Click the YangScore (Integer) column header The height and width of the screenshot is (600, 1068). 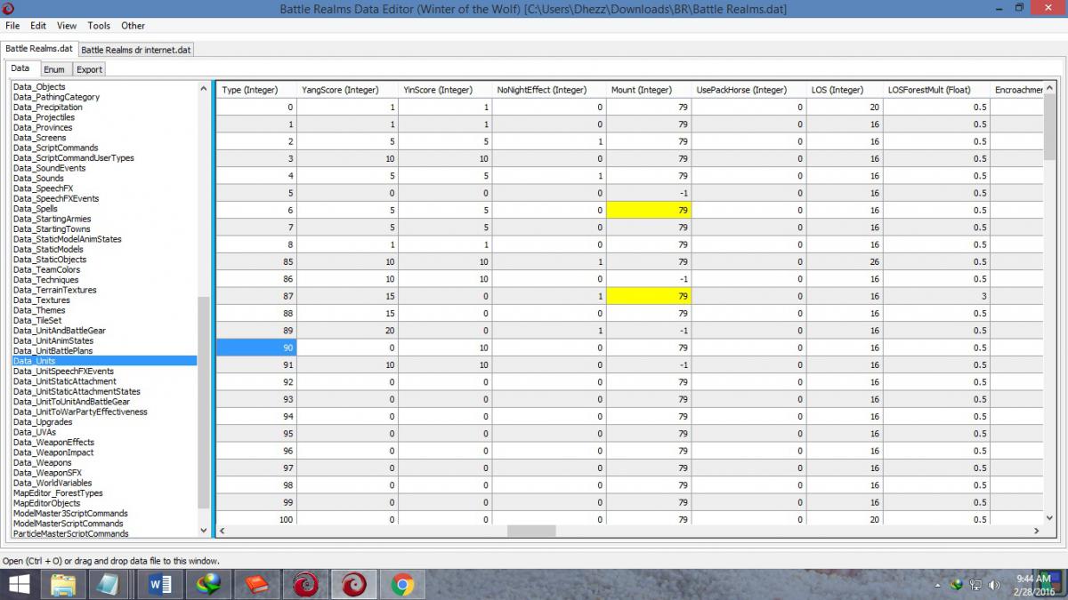pos(340,90)
